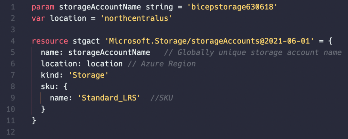348x139 pixels.
Task: Place cursor in 'northcentralus' string
Action: pyautogui.click(x=136, y=18)
